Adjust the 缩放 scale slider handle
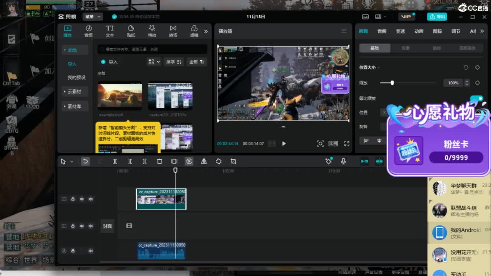Screen dimensions: 491x276 point(392,83)
